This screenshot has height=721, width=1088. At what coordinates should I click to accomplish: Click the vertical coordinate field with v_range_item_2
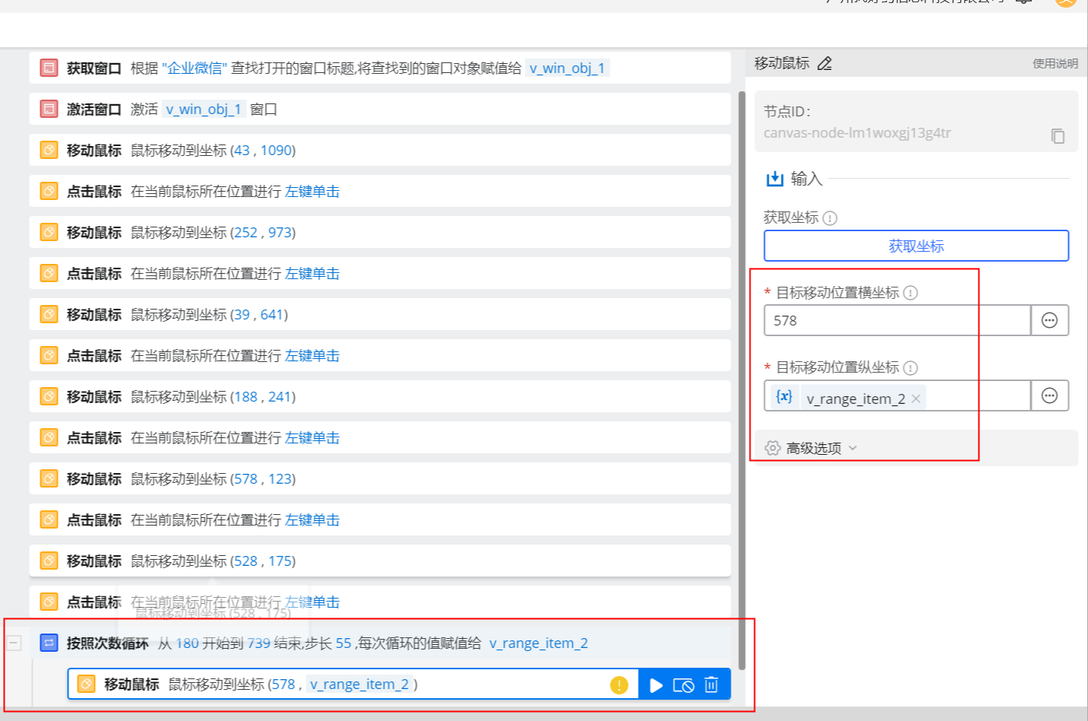pos(897,395)
